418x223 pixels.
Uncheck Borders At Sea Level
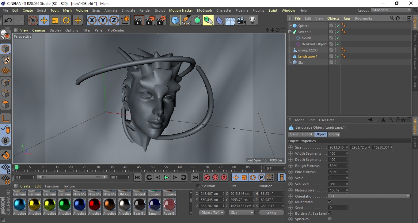click(330, 214)
